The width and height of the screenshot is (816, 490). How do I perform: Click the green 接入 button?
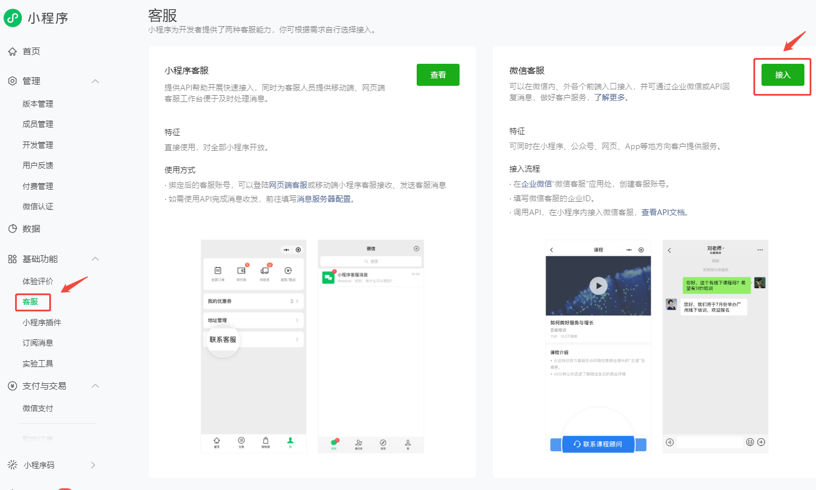[782, 75]
